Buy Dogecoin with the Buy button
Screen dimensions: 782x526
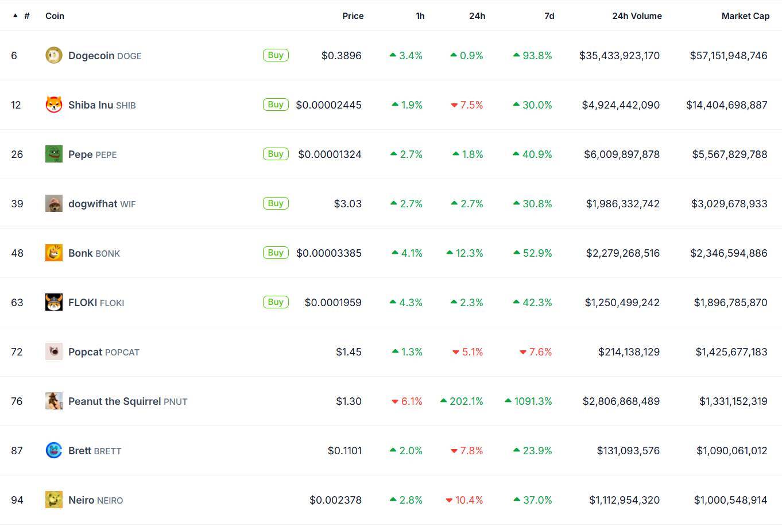[276, 55]
